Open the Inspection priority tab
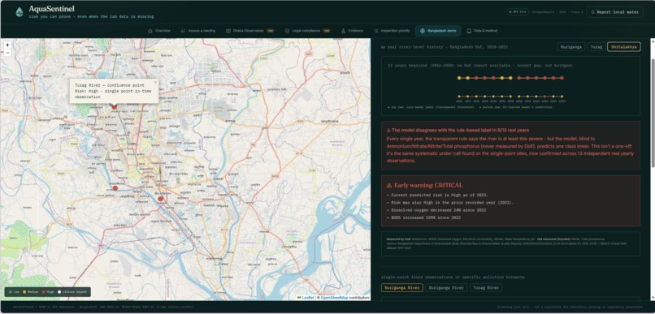 pos(392,31)
